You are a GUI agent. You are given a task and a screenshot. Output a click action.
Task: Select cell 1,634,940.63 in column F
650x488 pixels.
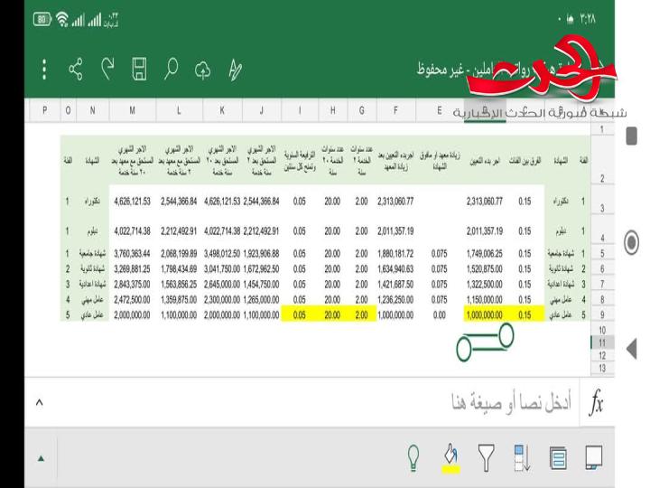point(395,269)
